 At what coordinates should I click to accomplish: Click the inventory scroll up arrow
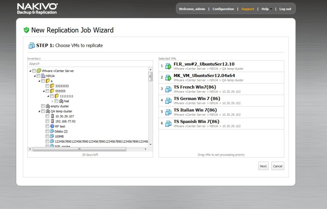pyautogui.click(x=150, y=70)
